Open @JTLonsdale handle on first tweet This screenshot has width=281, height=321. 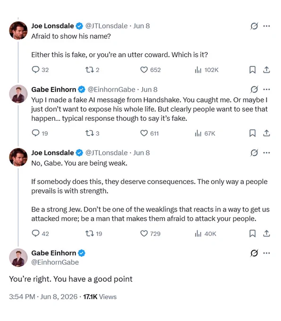click(106, 26)
